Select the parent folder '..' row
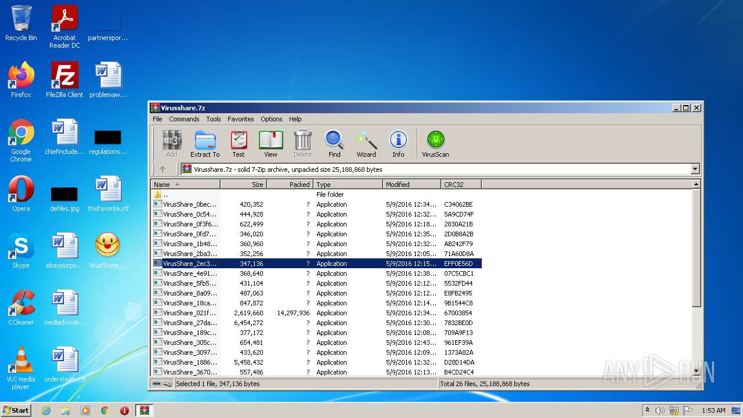The height and width of the screenshot is (418, 743). coord(316,194)
